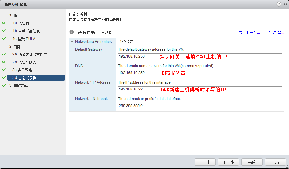Click the green checkmark beside 1c 接受 EULA
Image resolution: width=289 pixels, height=169 pixels.
coord(4,39)
